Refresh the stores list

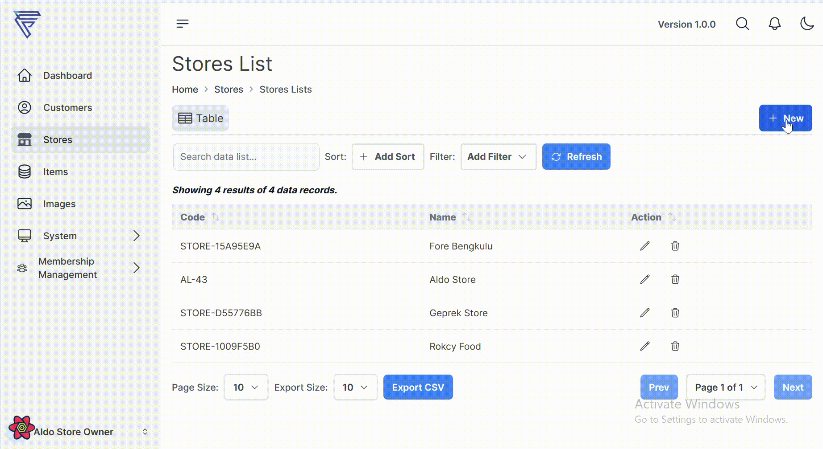click(x=576, y=157)
